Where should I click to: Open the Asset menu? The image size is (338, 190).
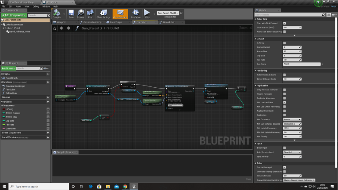[x=18, y=7]
